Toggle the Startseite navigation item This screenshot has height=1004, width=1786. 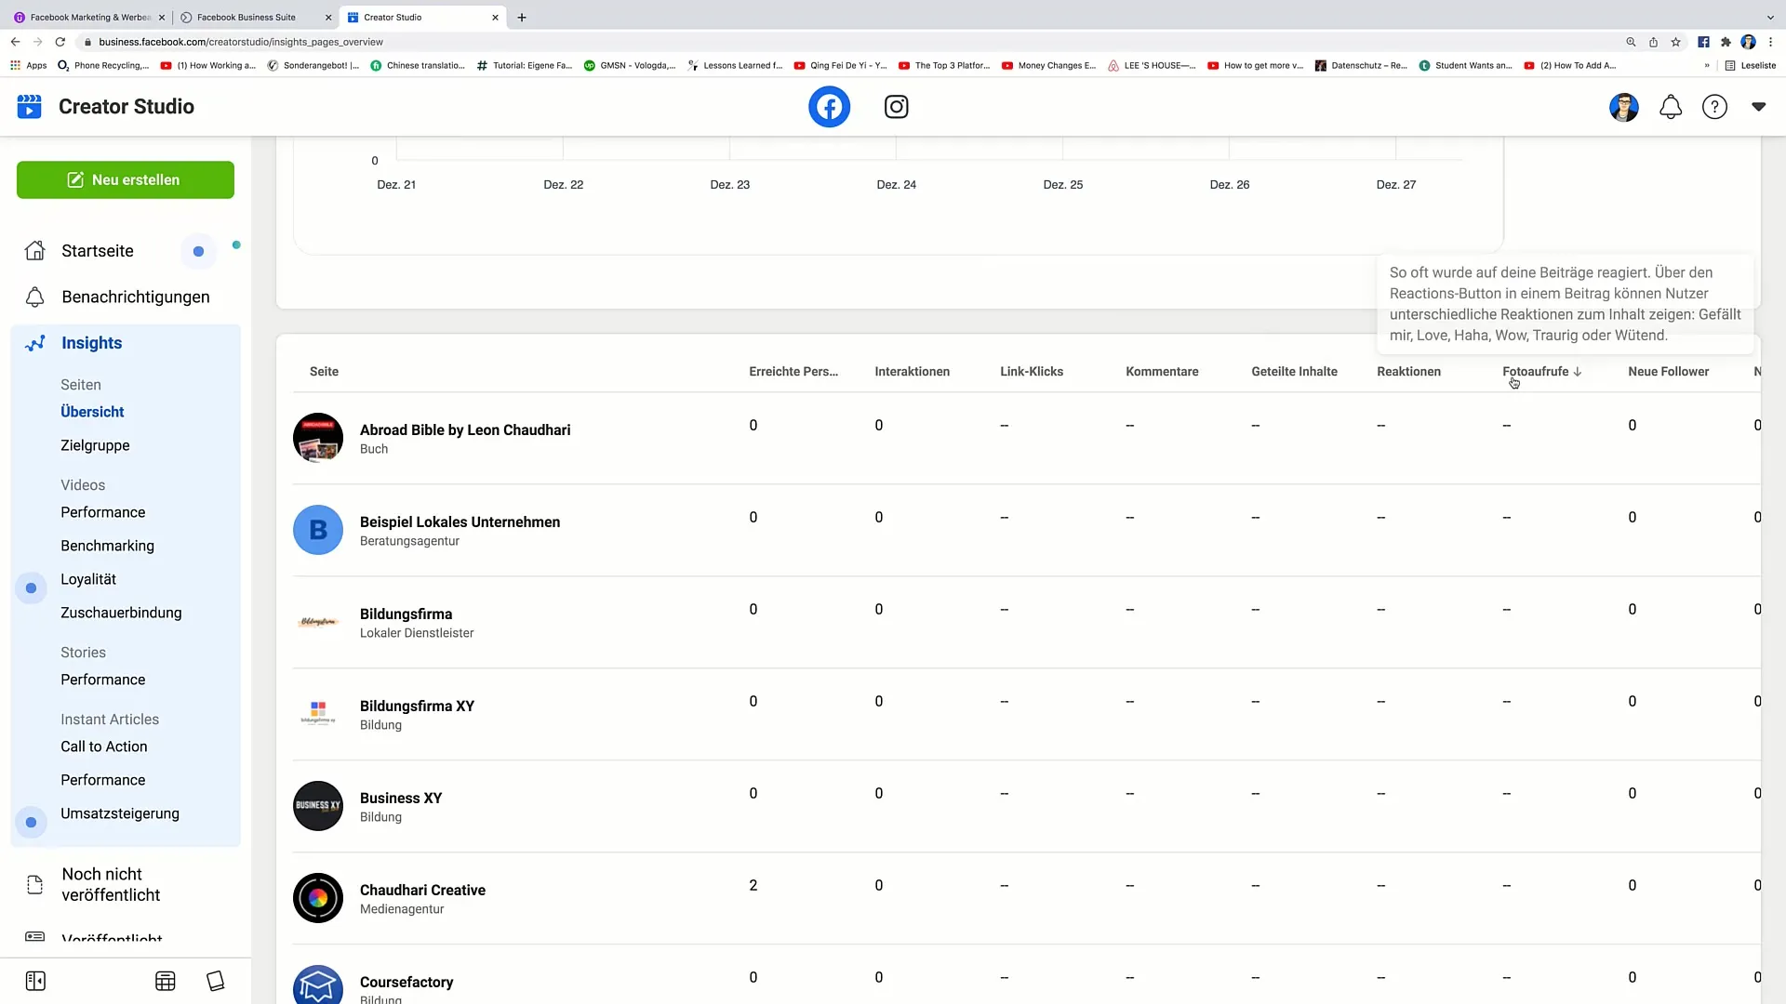97,250
